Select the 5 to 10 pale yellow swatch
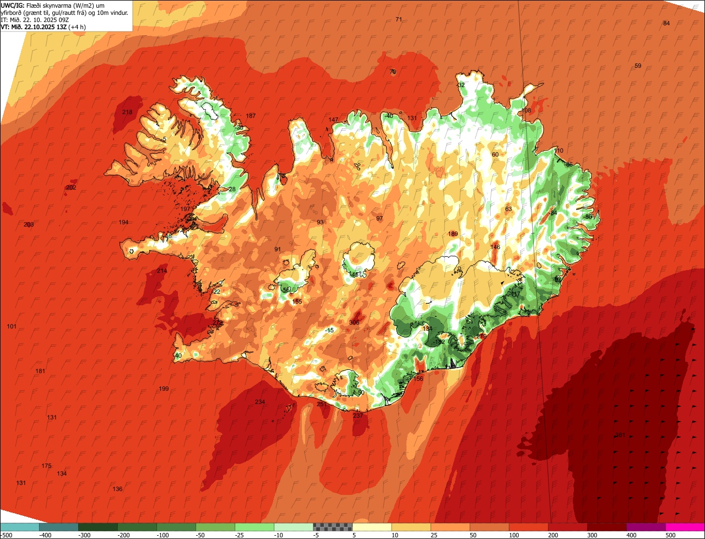This screenshot has width=705, height=539. (372, 527)
